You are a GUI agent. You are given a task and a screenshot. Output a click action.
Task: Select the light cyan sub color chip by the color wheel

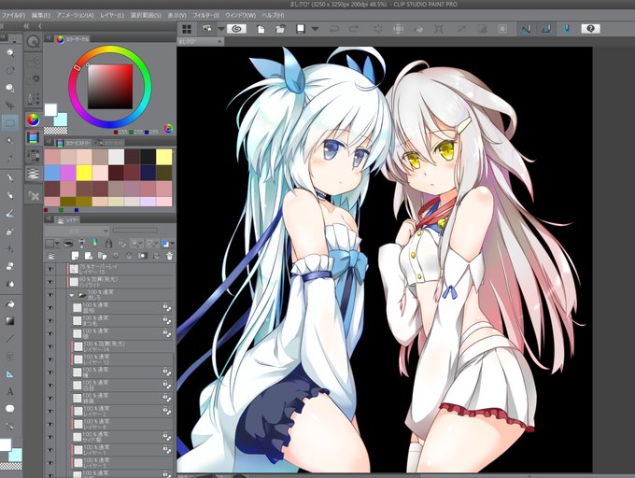61,119
